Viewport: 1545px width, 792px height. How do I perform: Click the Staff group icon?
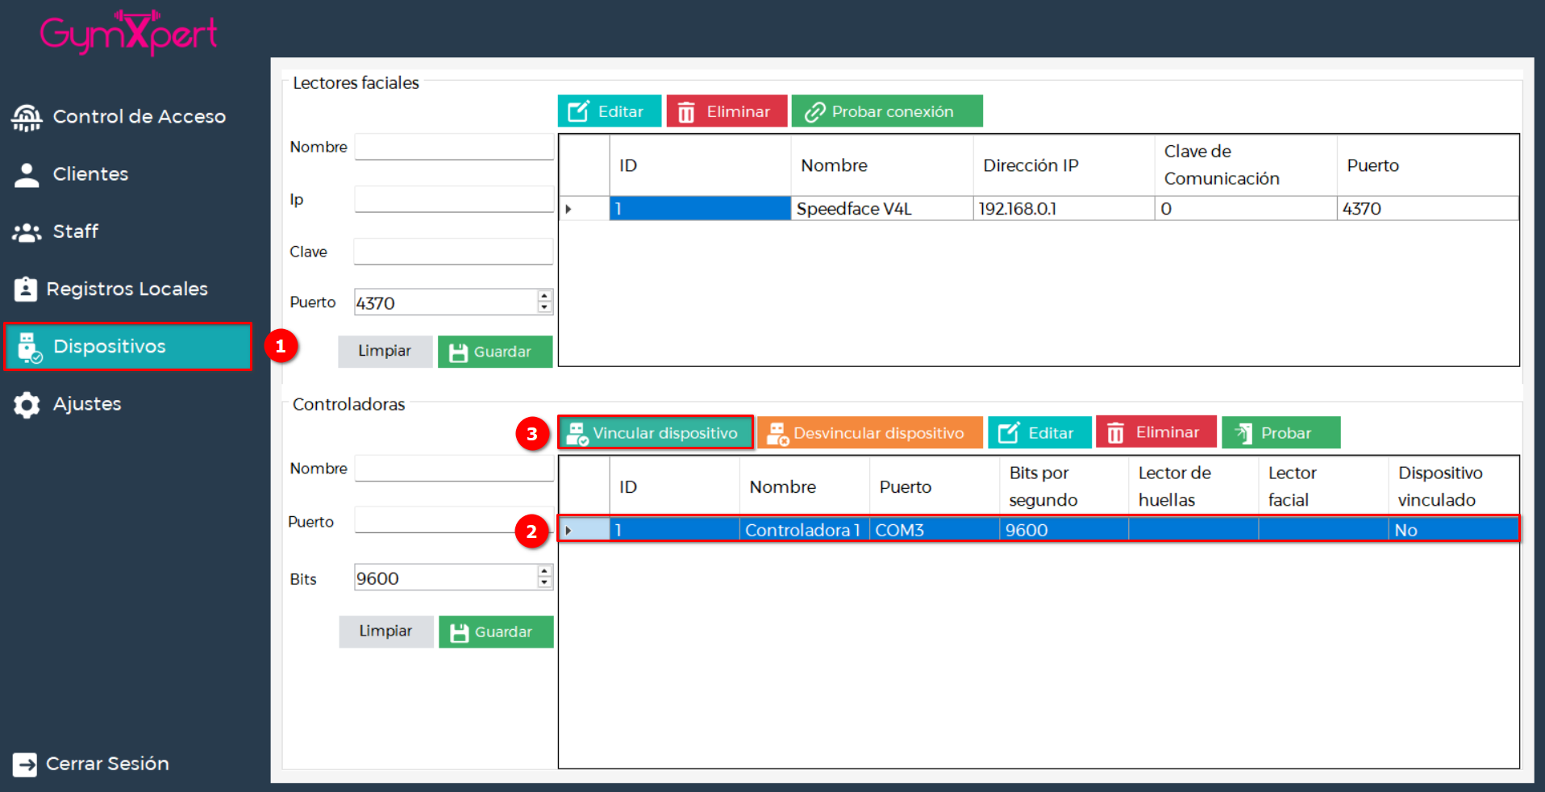pyautogui.click(x=27, y=232)
